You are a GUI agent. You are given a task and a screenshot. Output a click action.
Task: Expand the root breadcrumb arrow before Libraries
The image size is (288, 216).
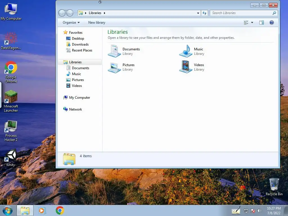pyautogui.click(x=85, y=13)
